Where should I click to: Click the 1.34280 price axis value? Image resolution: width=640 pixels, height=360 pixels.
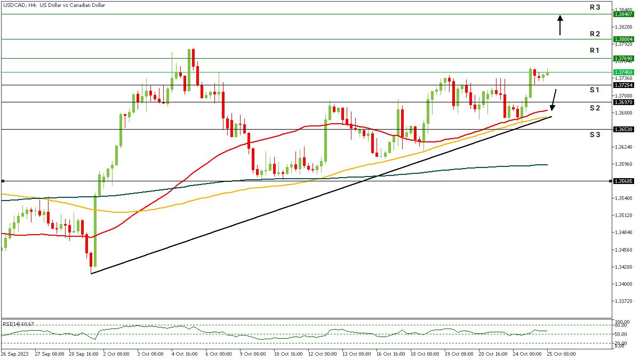(x=623, y=266)
